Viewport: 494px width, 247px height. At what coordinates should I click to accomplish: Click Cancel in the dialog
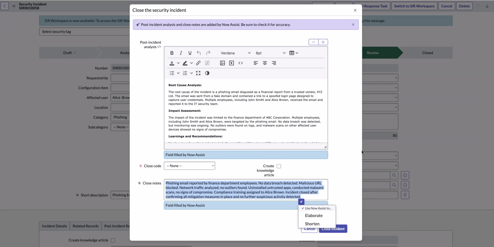(309, 229)
